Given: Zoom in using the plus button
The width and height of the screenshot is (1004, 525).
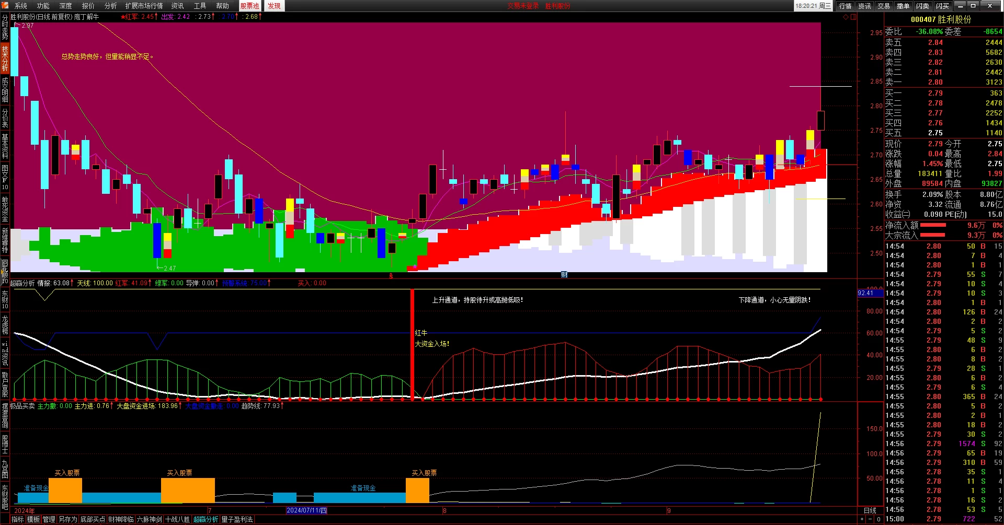Looking at the screenshot, I should tap(862, 519).
